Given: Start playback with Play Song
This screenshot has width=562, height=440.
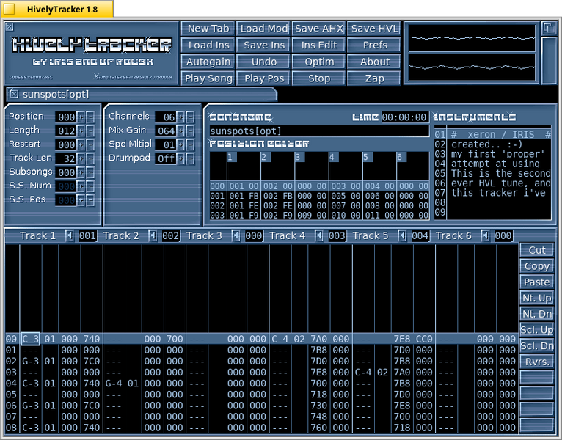Looking at the screenshot, I should click(x=208, y=78).
